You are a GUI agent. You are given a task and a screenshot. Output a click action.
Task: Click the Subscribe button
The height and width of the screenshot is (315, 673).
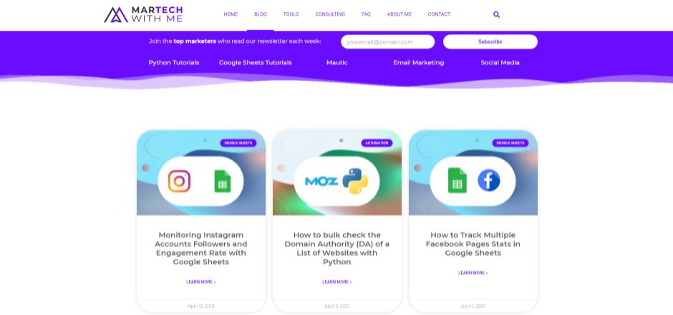pos(490,42)
